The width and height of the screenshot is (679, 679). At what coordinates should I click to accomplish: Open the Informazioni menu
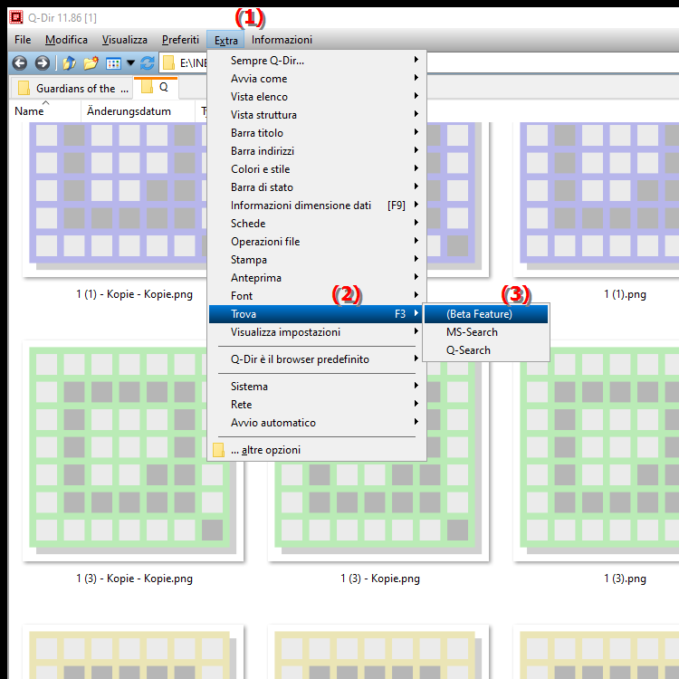tap(282, 40)
